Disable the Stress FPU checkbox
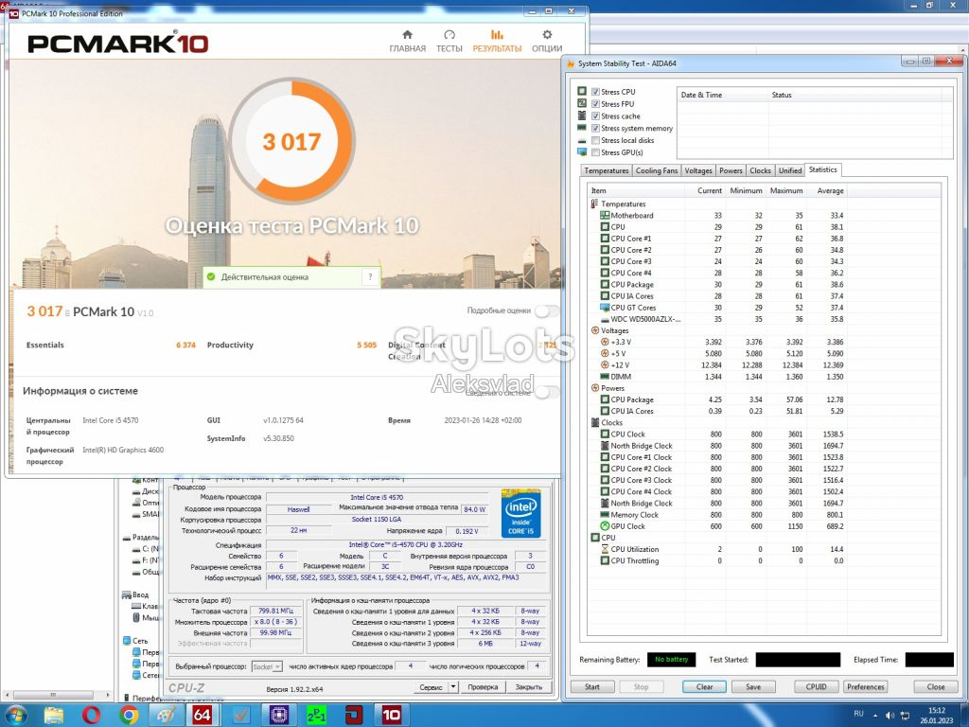This screenshot has width=969, height=727. coord(596,104)
